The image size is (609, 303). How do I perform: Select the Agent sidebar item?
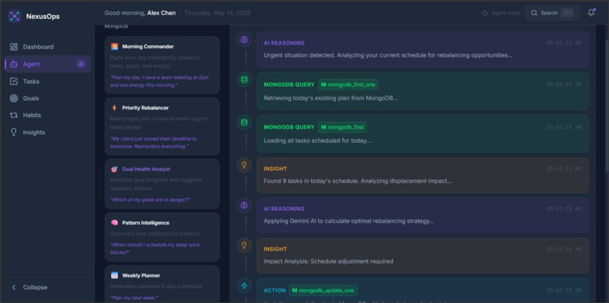48,64
